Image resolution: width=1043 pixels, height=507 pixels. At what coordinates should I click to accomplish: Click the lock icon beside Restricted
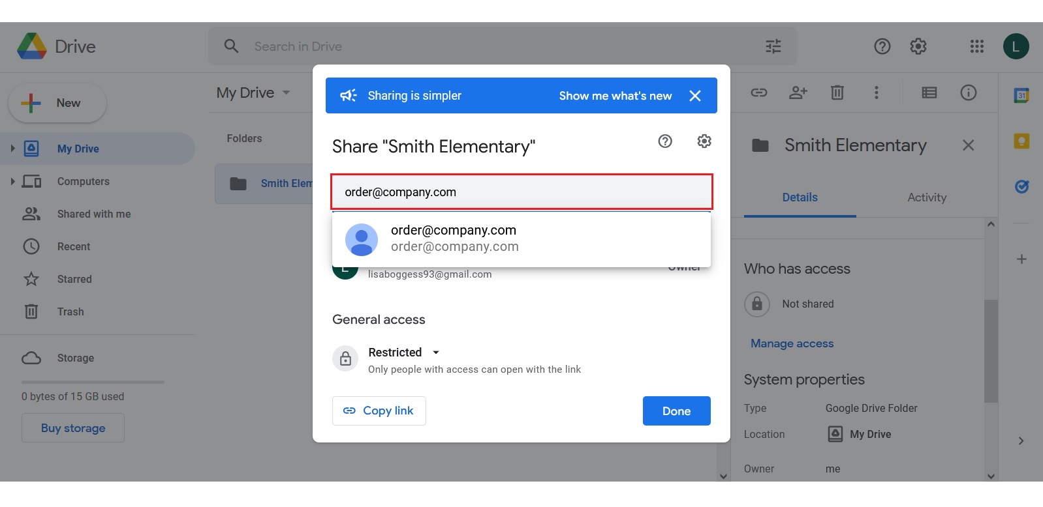click(345, 358)
